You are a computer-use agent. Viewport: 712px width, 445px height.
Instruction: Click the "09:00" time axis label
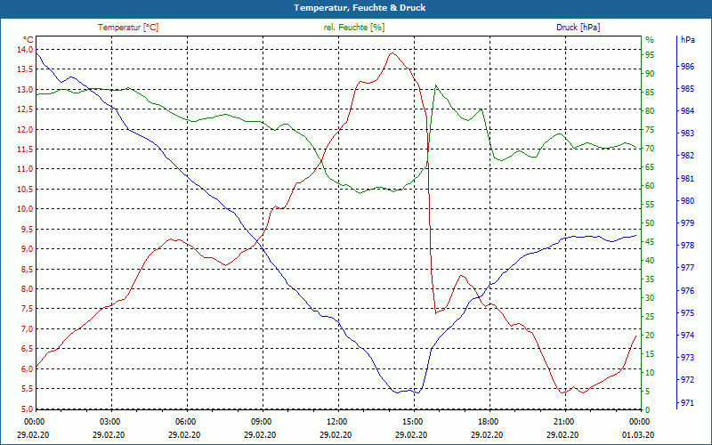[x=260, y=422]
